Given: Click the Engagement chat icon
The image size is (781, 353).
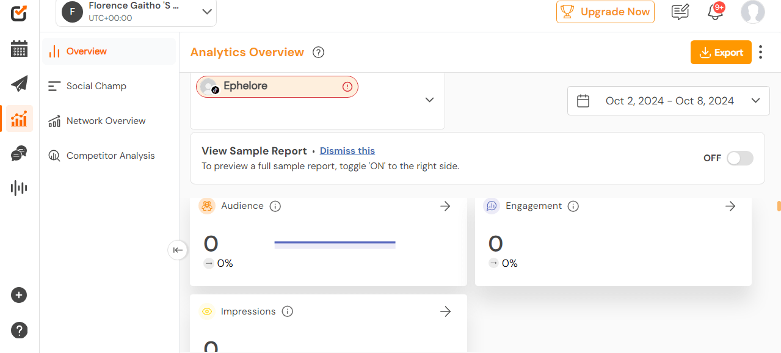Looking at the screenshot, I should click(x=492, y=206).
